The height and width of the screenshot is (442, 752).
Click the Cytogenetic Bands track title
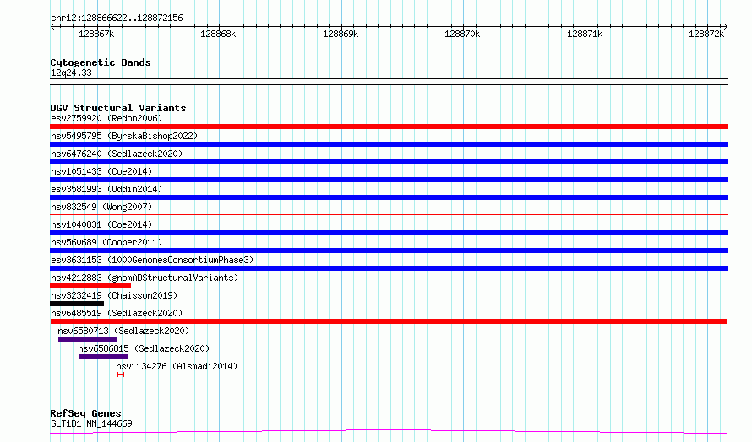tap(101, 62)
